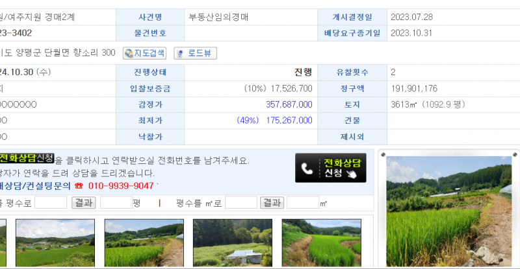
Task: Click the ㎡ result output field
Action: tap(303, 202)
